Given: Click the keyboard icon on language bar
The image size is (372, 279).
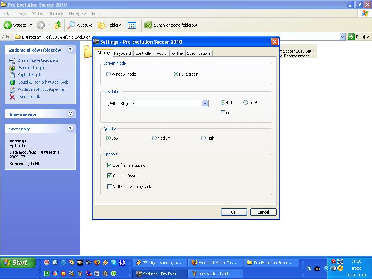Looking at the screenshot, I should coord(317,268).
